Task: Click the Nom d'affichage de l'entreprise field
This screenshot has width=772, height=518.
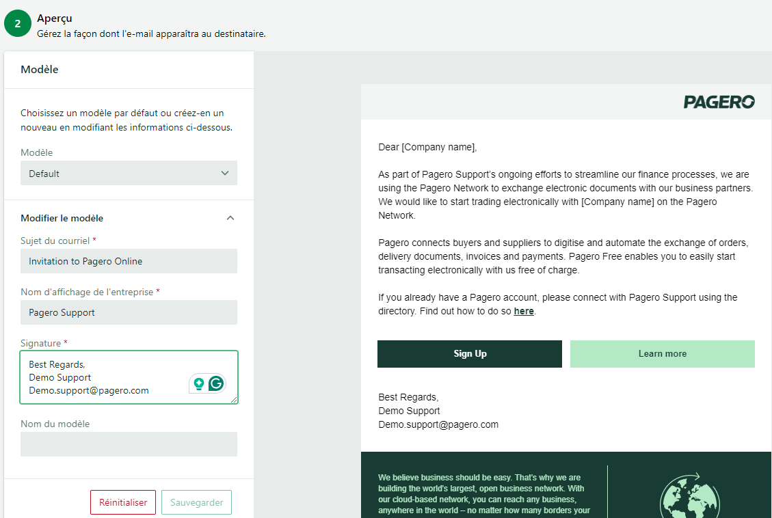Action: pyautogui.click(x=129, y=312)
